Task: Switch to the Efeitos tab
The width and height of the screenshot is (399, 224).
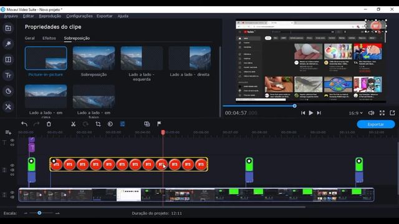Action: pos(49,38)
